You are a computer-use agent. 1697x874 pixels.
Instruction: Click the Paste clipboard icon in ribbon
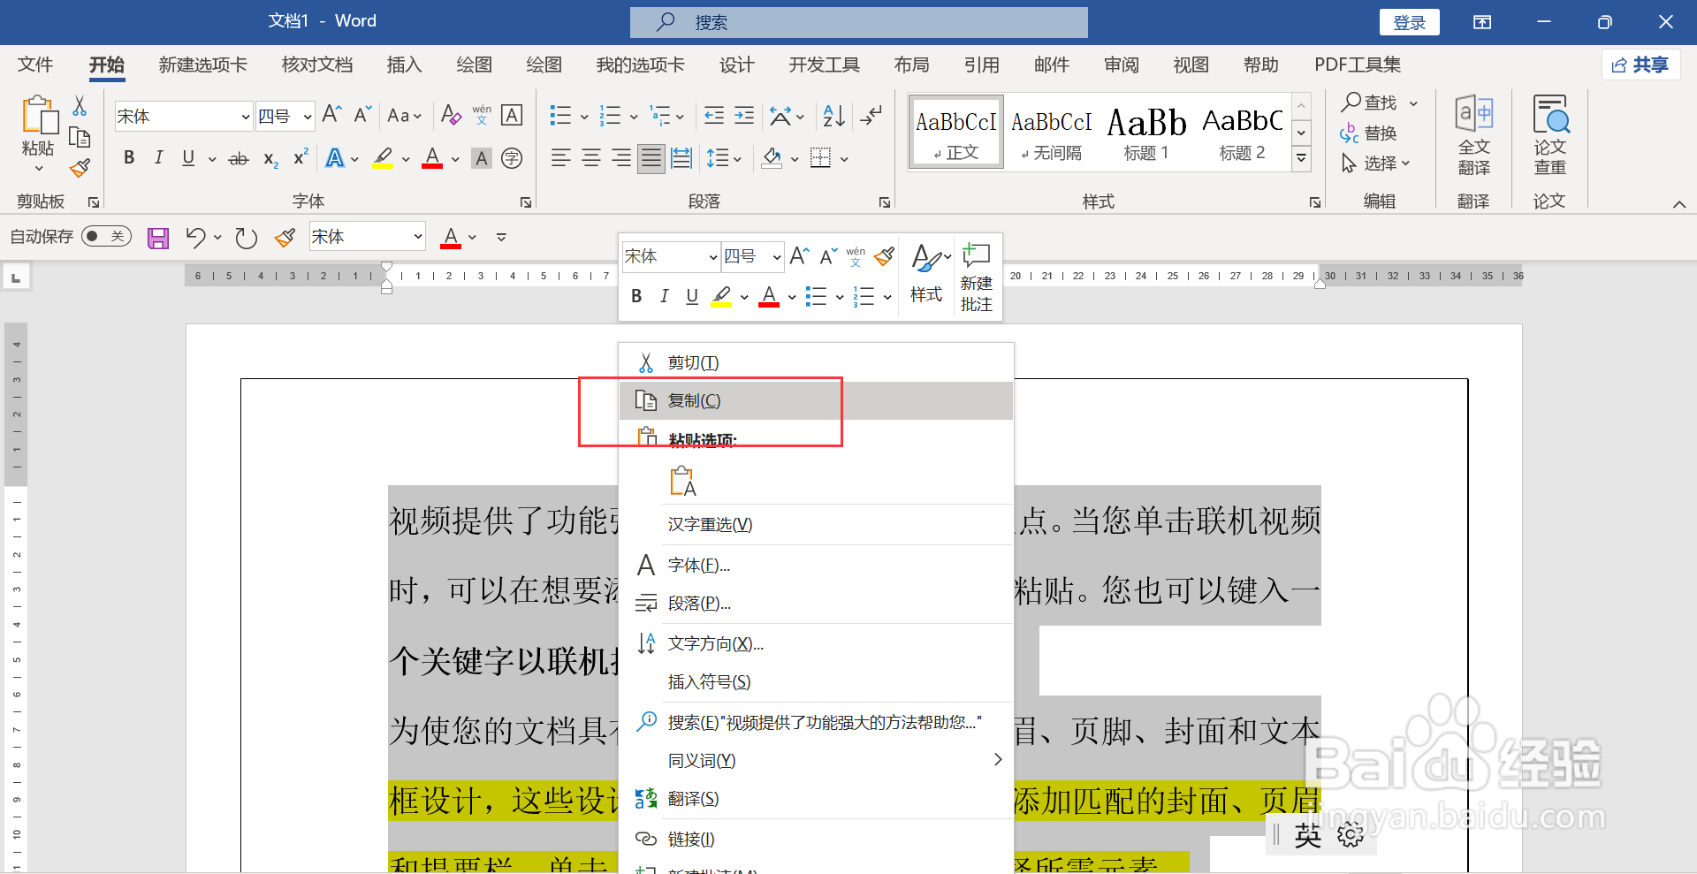click(39, 116)
